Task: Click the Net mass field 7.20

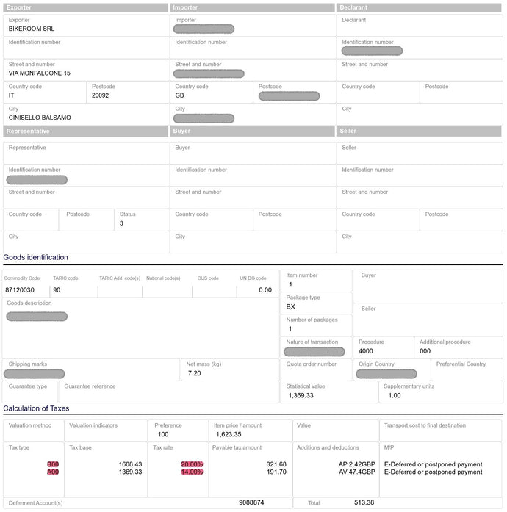Action: 195,373
